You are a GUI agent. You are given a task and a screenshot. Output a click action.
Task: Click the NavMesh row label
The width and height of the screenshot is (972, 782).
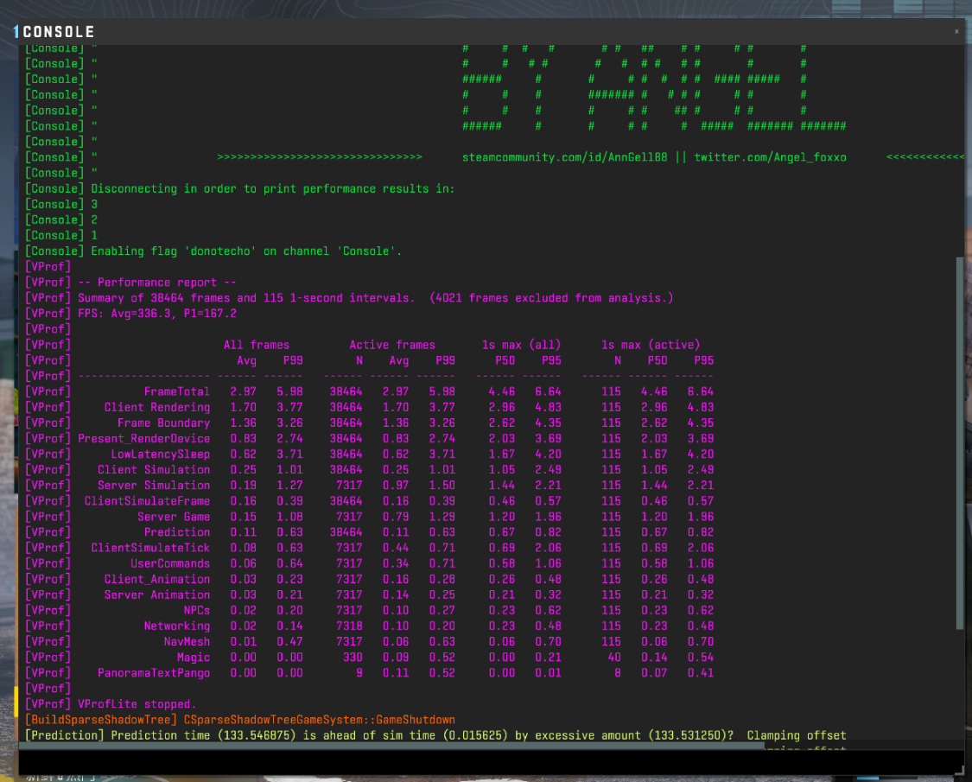point(187,641)
